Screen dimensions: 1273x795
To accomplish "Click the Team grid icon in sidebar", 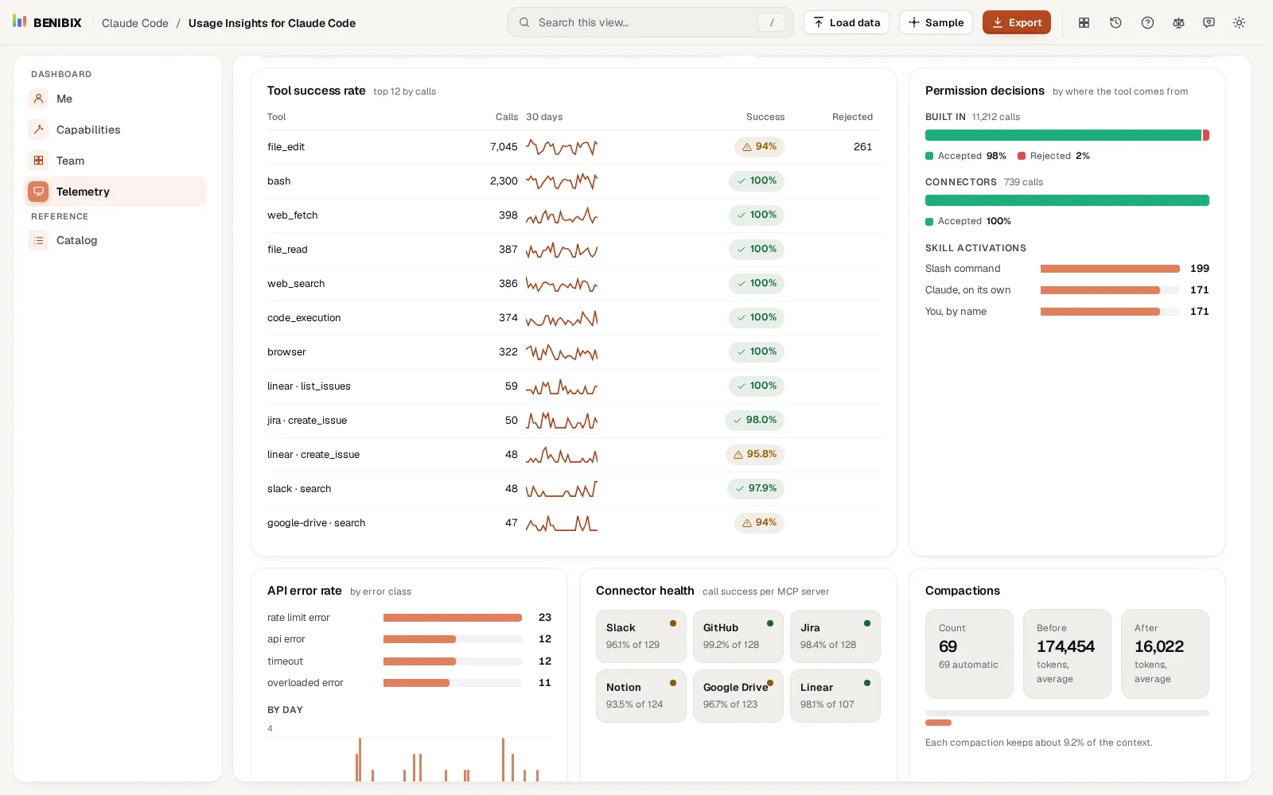I will [x=38, y=161].
